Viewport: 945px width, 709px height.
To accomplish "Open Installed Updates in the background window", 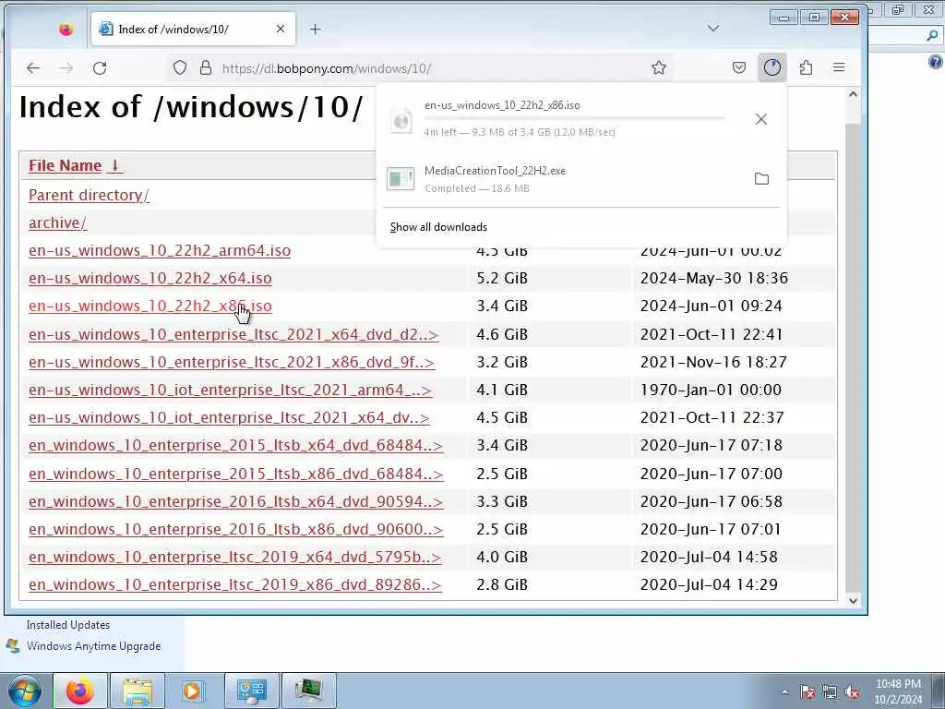I will 67,625.
